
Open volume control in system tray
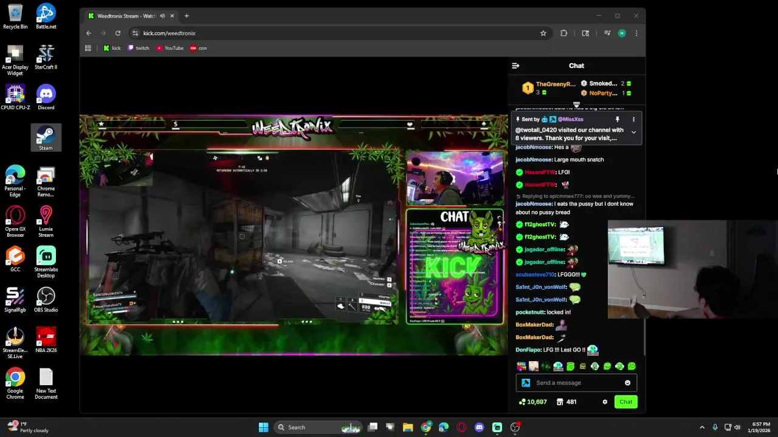coord(738,427)
